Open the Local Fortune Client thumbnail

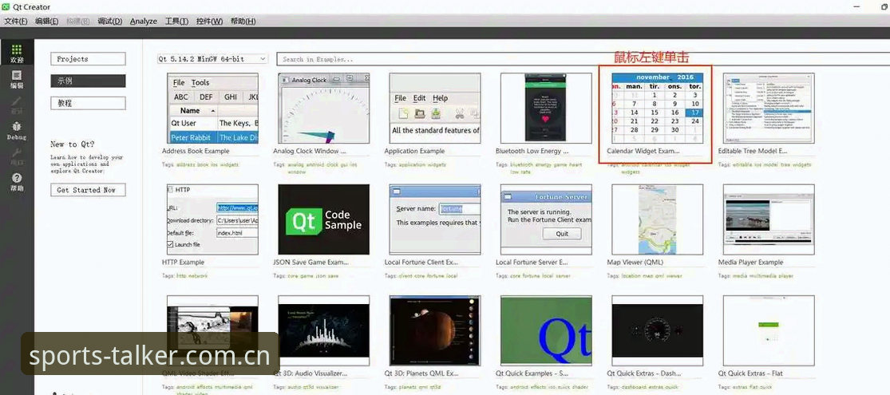coord(435,219)
